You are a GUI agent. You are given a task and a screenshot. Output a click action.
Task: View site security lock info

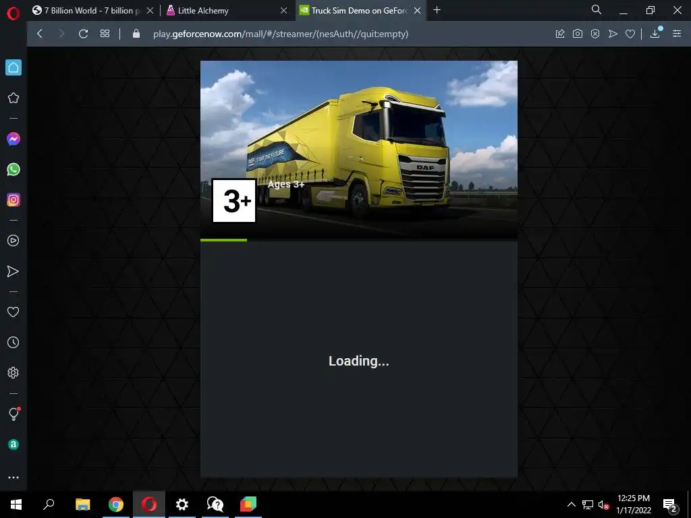point(136,34)
